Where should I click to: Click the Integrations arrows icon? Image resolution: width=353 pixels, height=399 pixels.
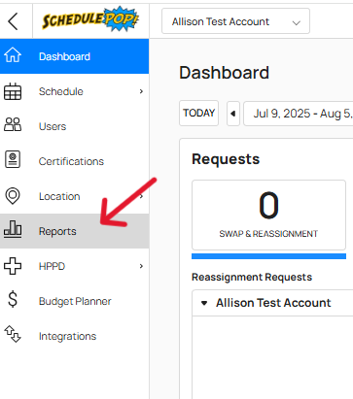[x=13, y=334]
